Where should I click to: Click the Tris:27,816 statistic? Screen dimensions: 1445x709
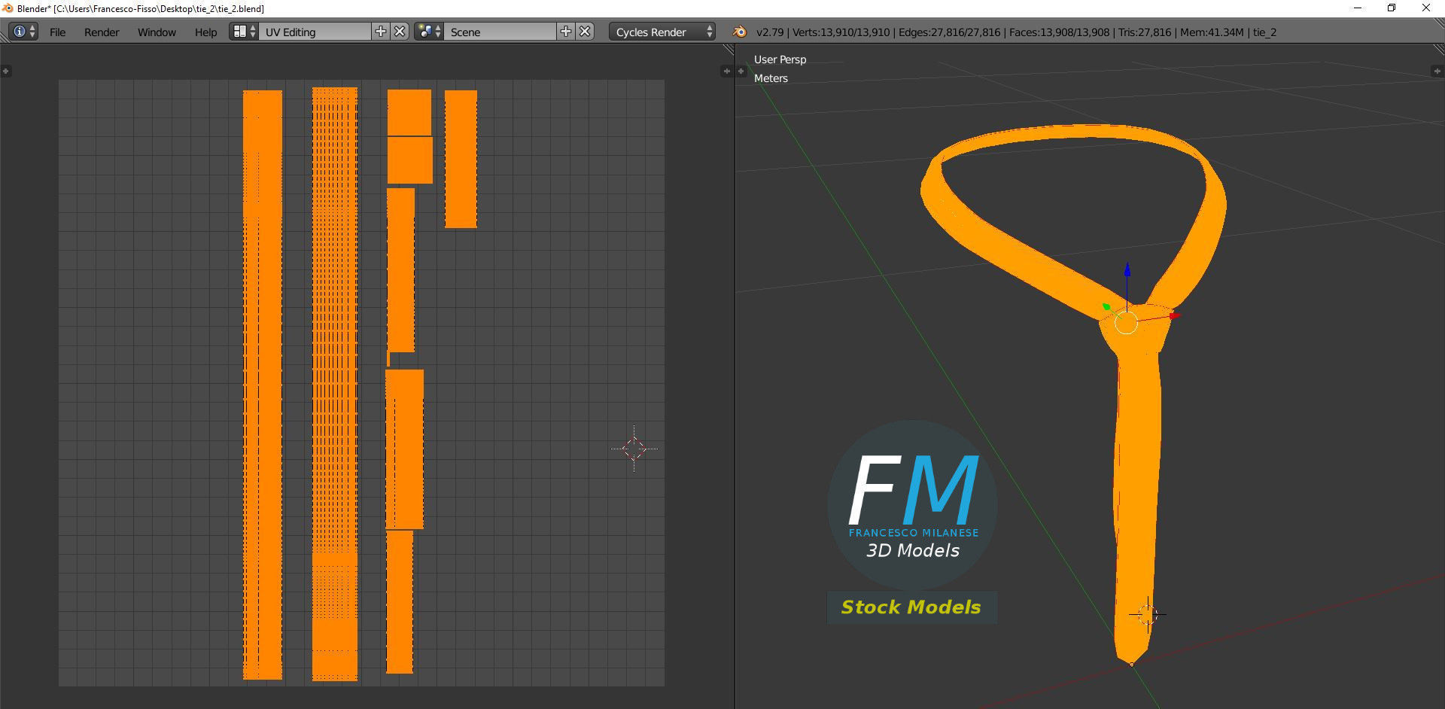tap(1145, 32)
